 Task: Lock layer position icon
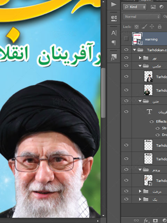(152, 26)
